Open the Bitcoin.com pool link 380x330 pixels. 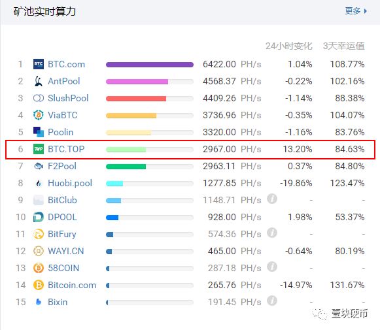coord(72,285)
